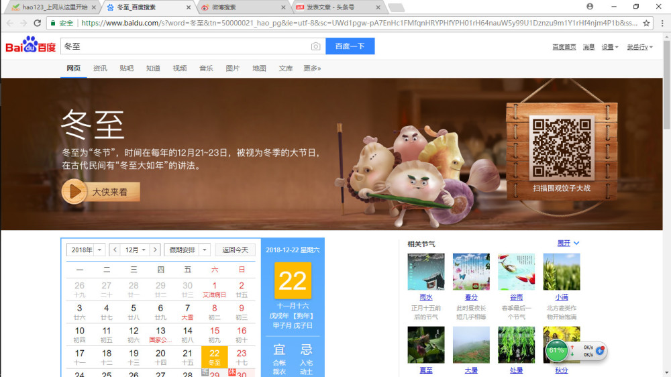The height and width of the screenshot is (377, 671).
Task: Click the camera image search icon
Action: click(316, 46)
